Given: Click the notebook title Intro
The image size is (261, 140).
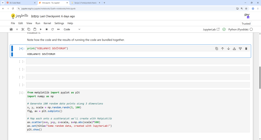Looking at the screenshot, I should click(x=35, y=16).
